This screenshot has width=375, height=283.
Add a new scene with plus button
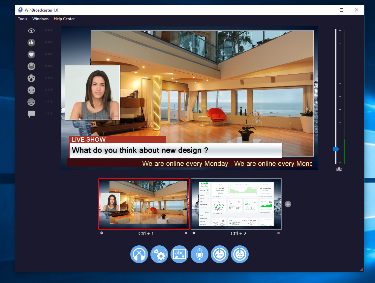click(288, 204)
